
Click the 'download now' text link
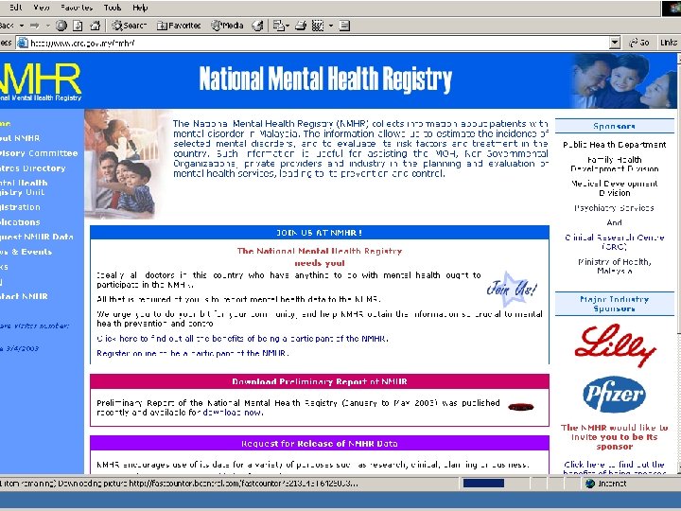(233, 413)
